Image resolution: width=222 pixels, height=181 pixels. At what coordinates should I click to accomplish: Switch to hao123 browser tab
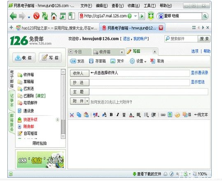coord(57,28)
